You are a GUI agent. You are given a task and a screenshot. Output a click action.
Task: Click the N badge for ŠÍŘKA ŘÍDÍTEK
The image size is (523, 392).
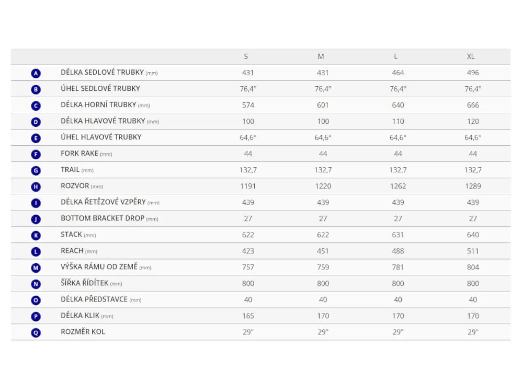coord(36,284)
